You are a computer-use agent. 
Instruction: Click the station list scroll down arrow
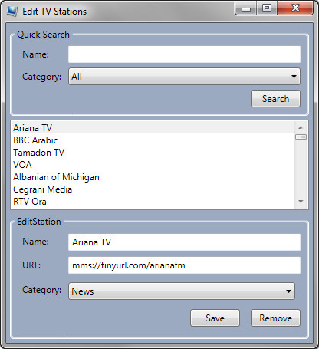point(301,202)
